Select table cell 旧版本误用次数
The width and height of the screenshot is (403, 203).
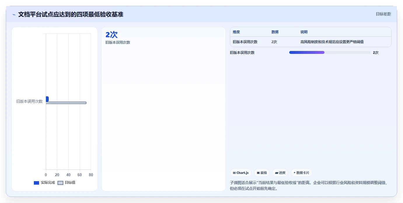coord(245,42)
